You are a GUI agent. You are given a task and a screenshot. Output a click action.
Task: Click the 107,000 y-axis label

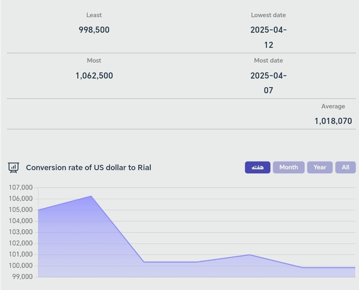pos(20,188)
